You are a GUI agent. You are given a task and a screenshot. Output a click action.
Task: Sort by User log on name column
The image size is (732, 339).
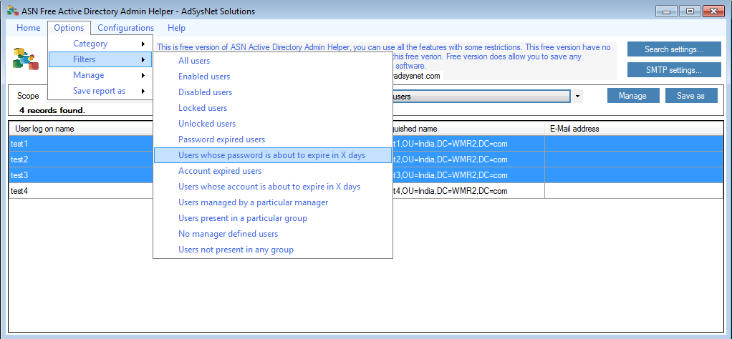pyautogui.click(x=82, y=129)
